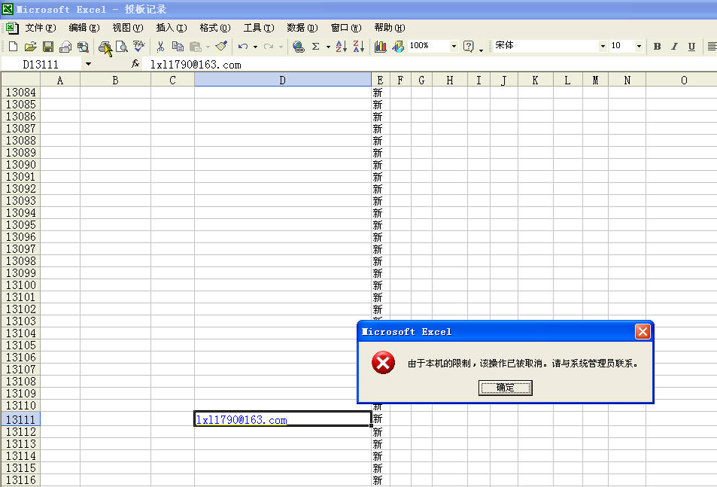Click the search file icon

(83, 46)
